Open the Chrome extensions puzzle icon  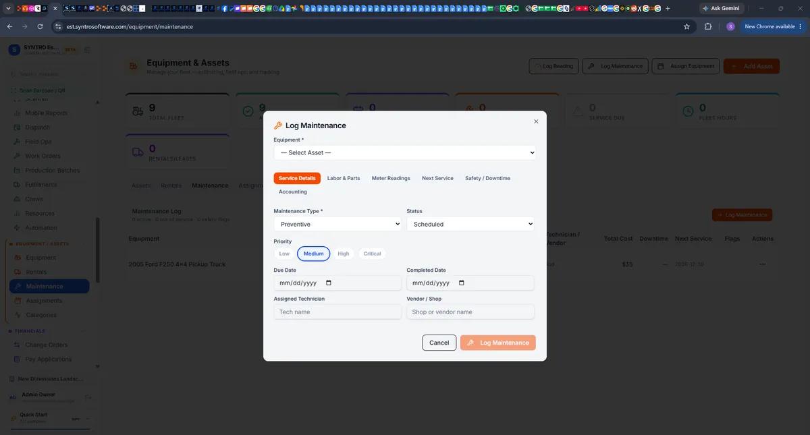click(x=708, y=26)
